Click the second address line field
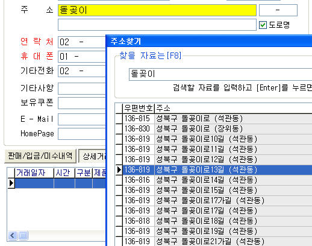 [x=157, y=25]
